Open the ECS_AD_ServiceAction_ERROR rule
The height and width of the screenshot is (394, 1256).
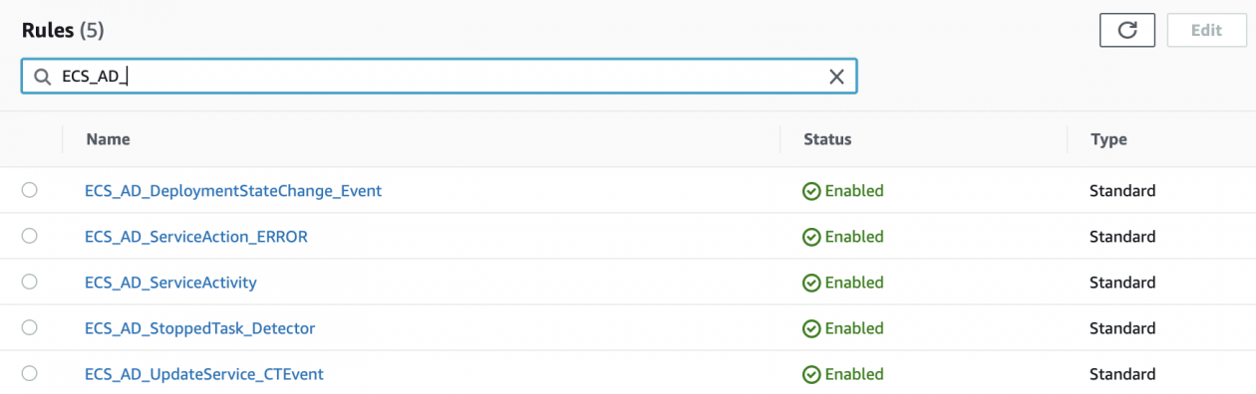[196, 237]
